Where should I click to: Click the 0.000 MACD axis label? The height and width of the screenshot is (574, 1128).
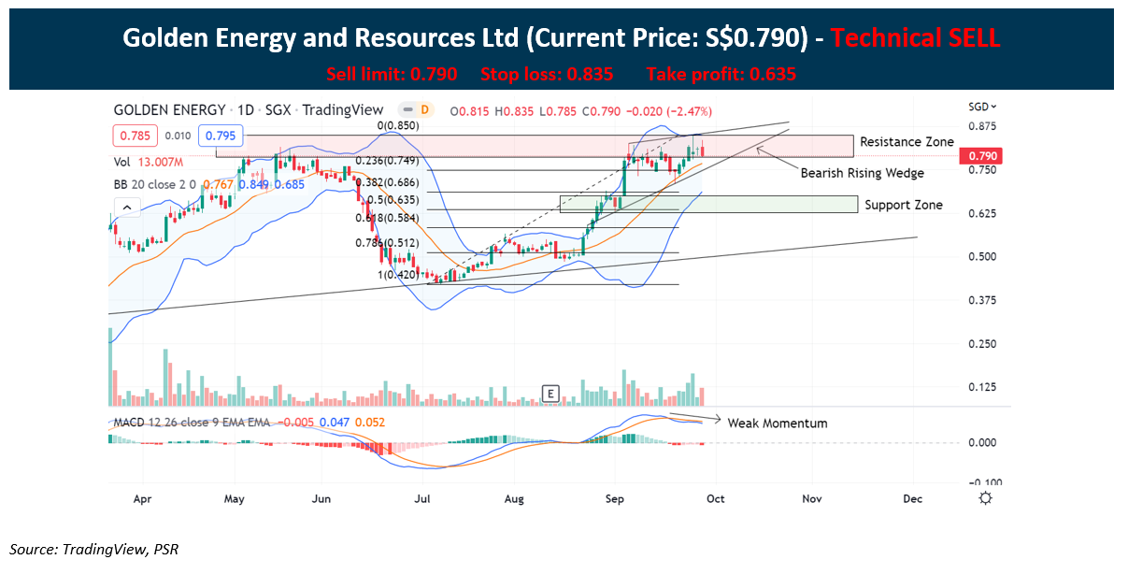pos(980,442)
